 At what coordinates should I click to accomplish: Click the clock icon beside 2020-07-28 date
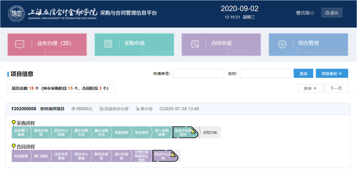tap(161, 109)
